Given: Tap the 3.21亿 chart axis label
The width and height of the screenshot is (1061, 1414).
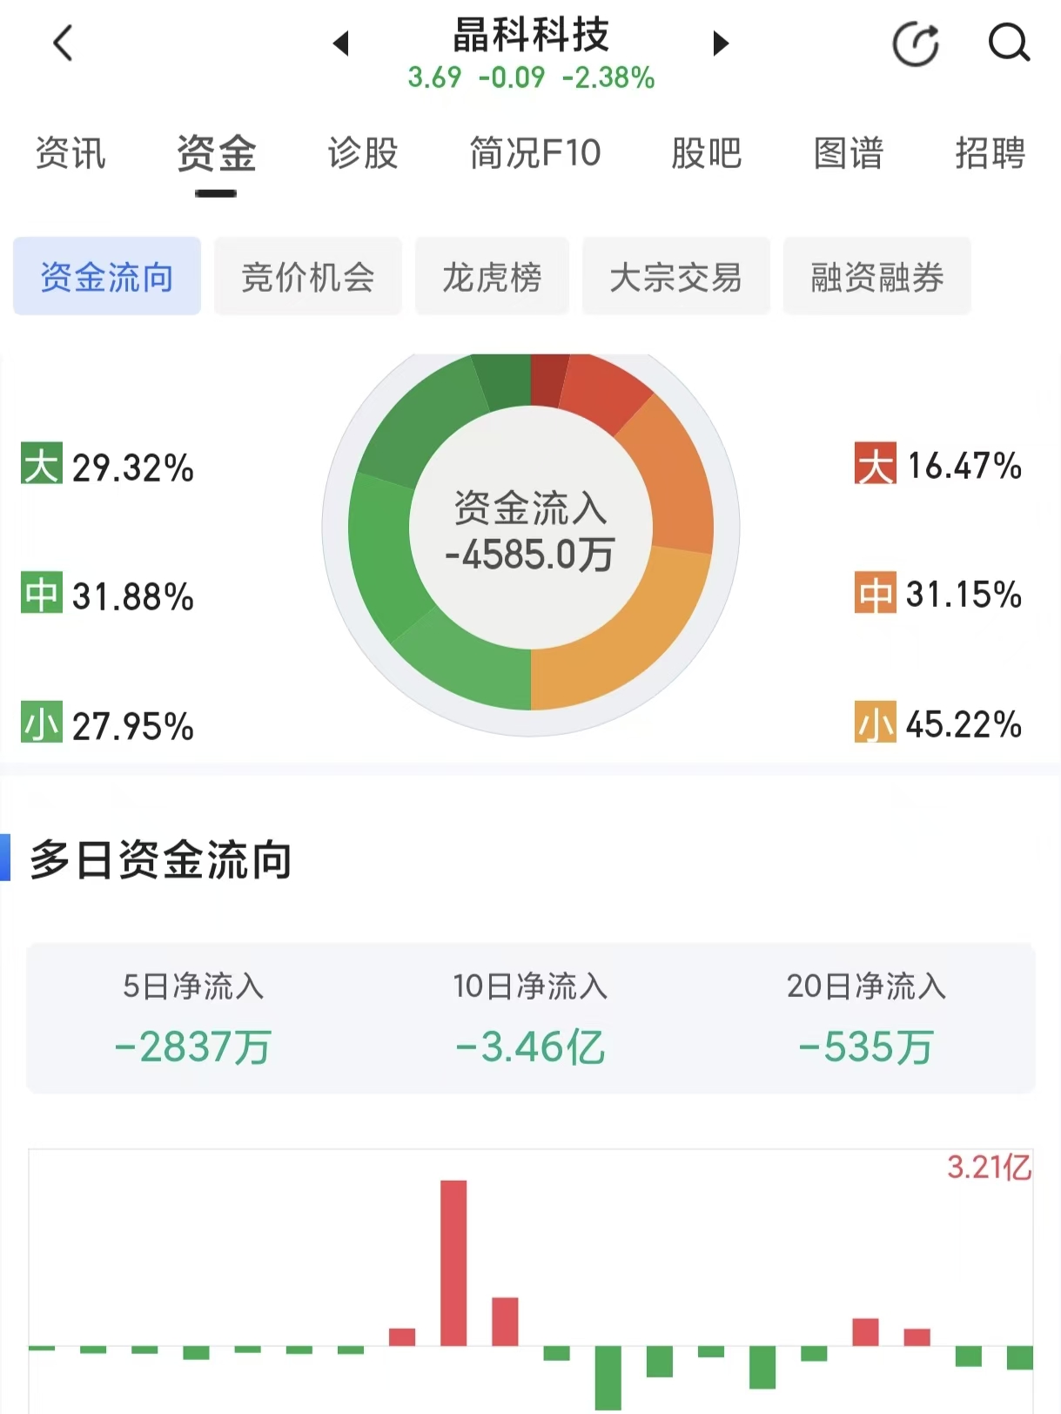Looking at the screenshot, I should click(990, 1167).
